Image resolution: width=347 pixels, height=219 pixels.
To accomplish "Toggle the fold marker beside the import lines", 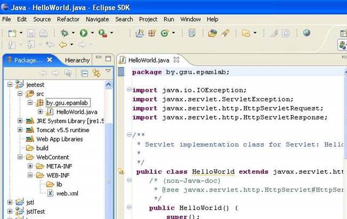I will pyautogui.click(x=129, y=89).
